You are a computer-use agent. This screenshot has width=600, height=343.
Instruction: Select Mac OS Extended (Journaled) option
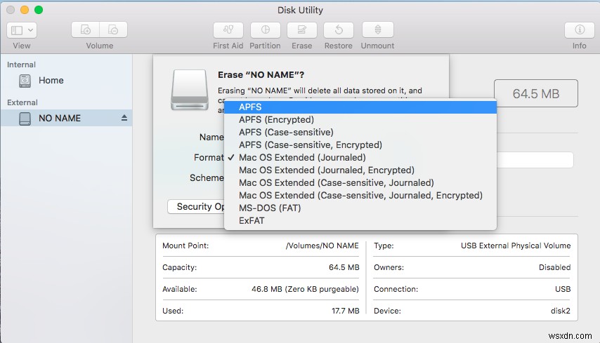(x=360, y=157)
